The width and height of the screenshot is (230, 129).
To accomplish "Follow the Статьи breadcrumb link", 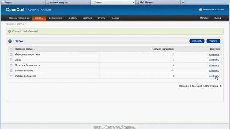I will pos(20,24).
